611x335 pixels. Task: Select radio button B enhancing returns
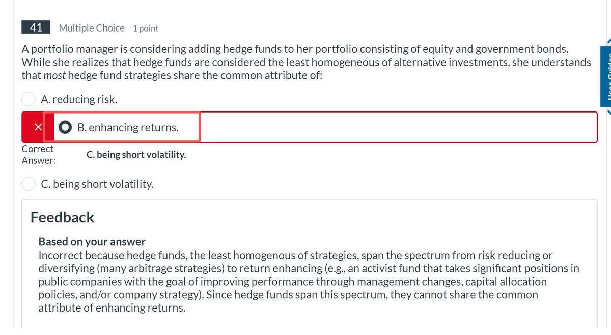click(65, 127)
